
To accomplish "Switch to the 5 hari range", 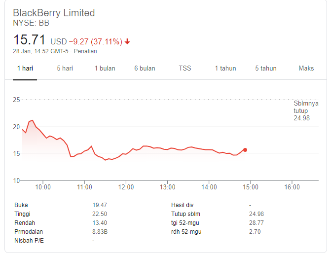I will tap(65, 69).
